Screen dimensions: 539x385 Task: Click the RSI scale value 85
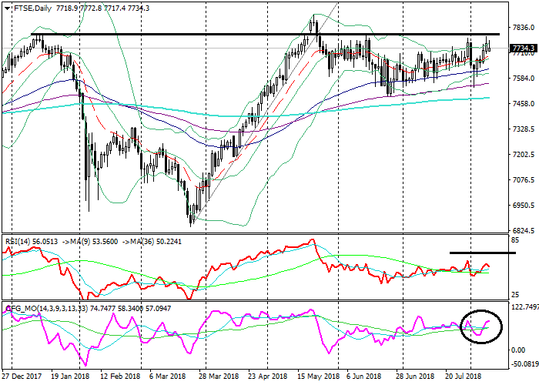pyautogui.click(x=515, y=240)
